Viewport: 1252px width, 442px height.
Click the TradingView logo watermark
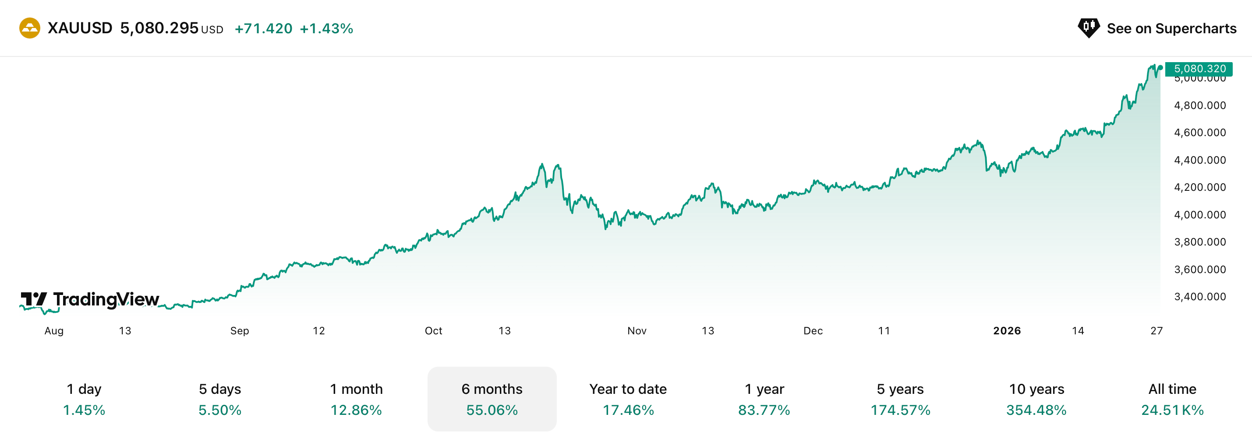tap(90, 299)
